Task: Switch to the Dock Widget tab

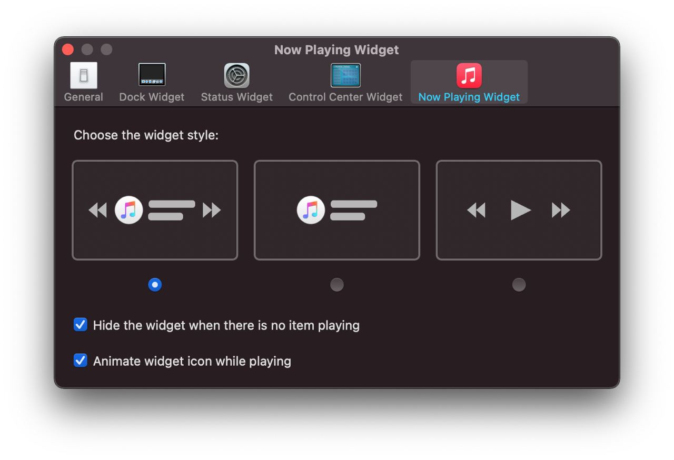Action: 152,82
